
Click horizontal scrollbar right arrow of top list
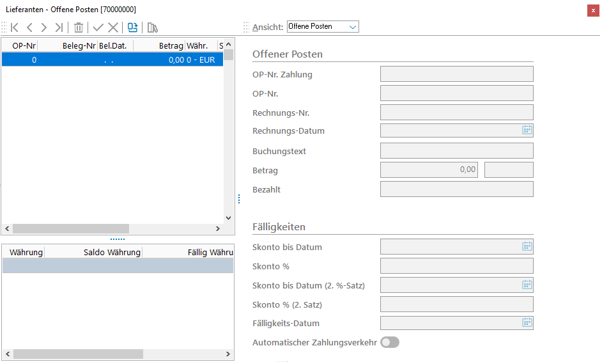[x=218, y=228]
